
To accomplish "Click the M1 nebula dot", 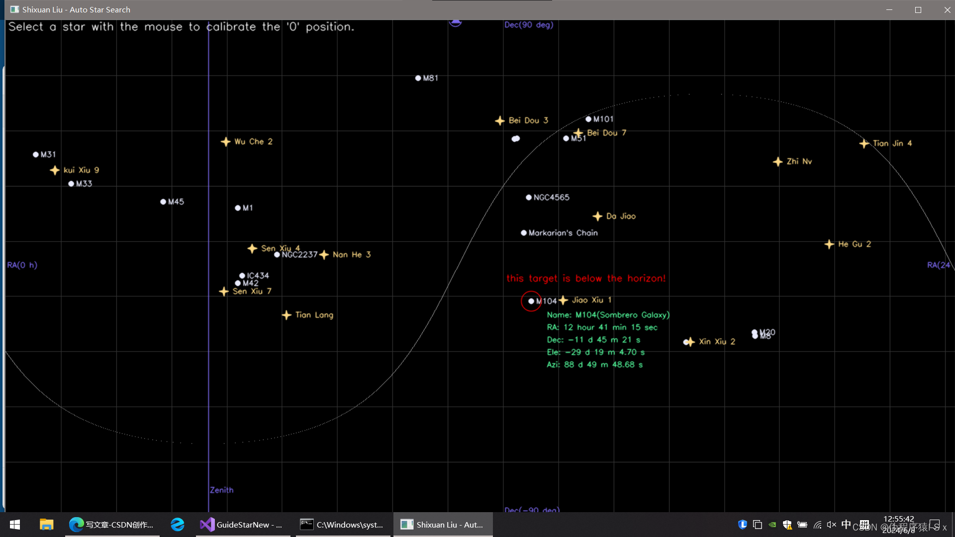I will click(x=238, y=208).
